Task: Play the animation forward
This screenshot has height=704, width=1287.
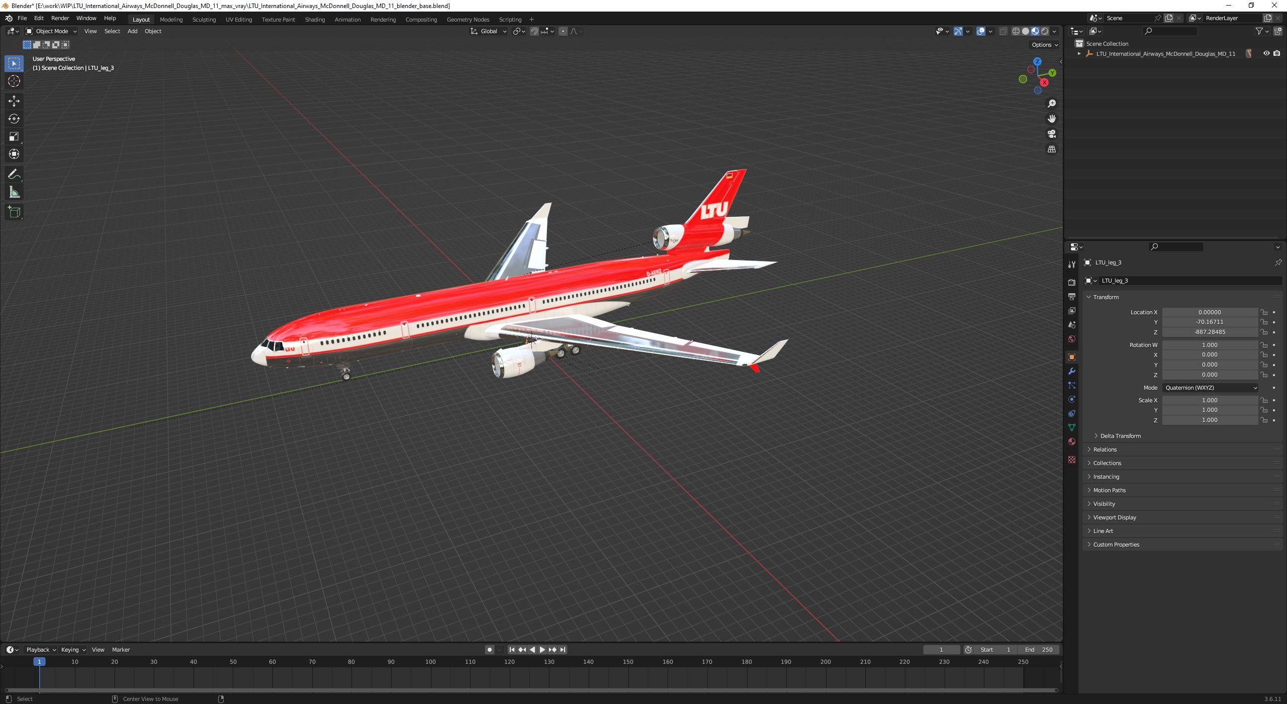Action: [x=542, y=650]
